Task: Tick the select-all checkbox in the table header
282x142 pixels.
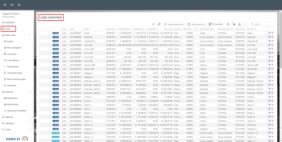Action: point(44,29)
